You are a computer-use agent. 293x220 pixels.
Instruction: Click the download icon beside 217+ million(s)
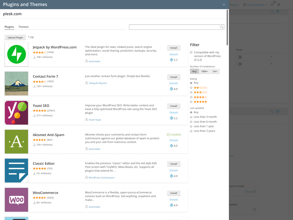pyautogui.click(x=34, y=115)
